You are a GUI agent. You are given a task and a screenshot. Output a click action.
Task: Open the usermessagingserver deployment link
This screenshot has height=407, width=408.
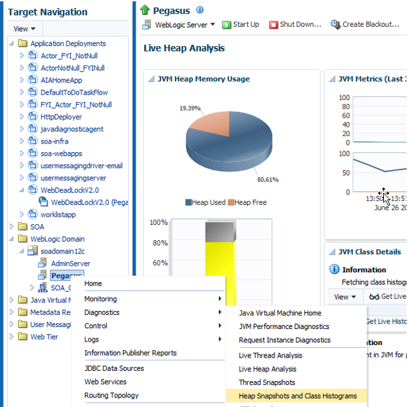tap(73, 178)
